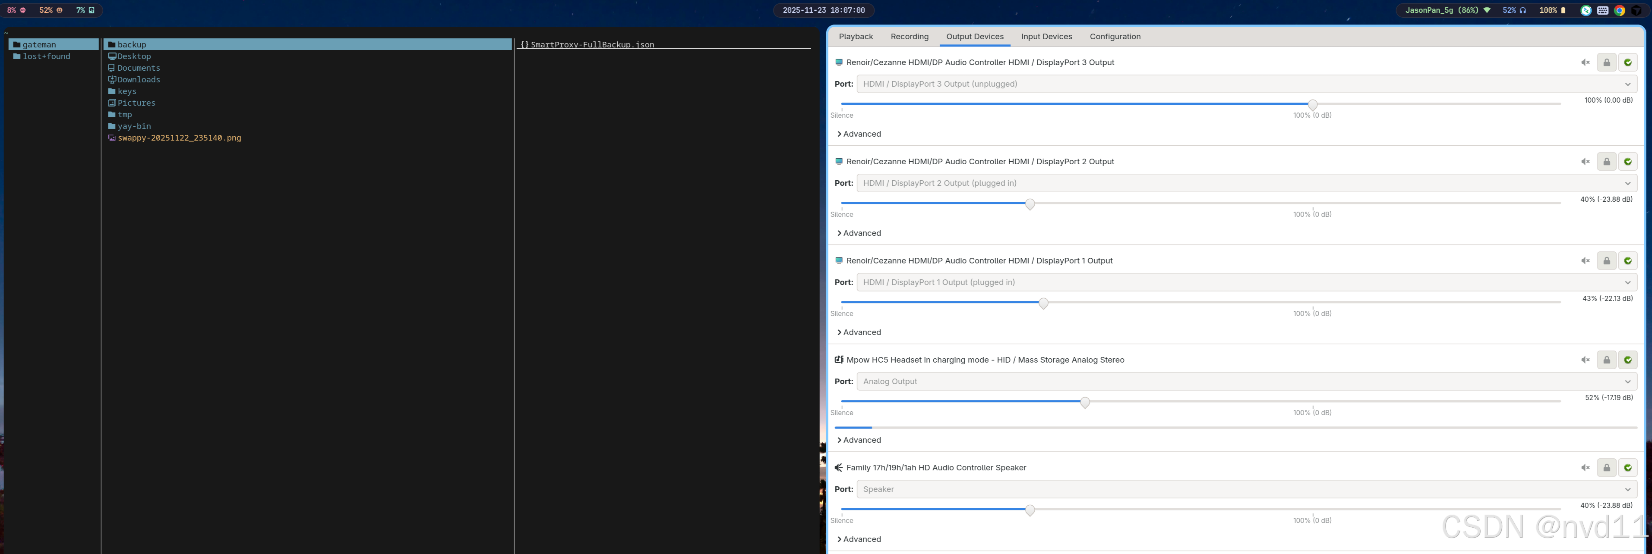Open DisplayPort 3 Output port dropdown
This screenshot has height=554, width=1652.
(1246, 84)
